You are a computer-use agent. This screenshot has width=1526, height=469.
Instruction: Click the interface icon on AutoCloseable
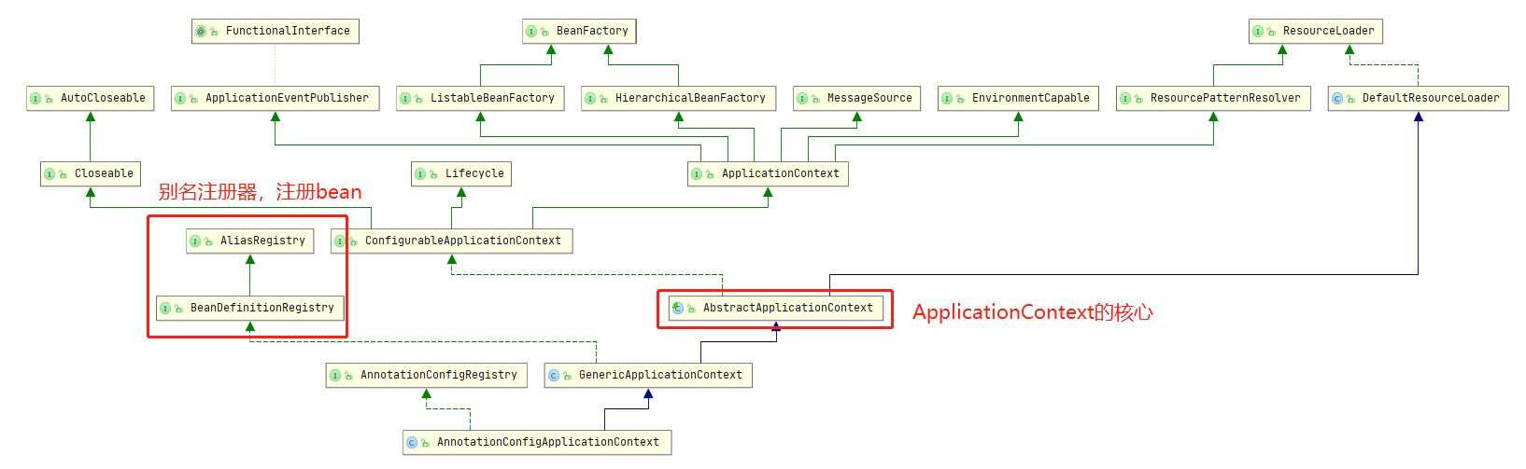[x=35, y=99]
